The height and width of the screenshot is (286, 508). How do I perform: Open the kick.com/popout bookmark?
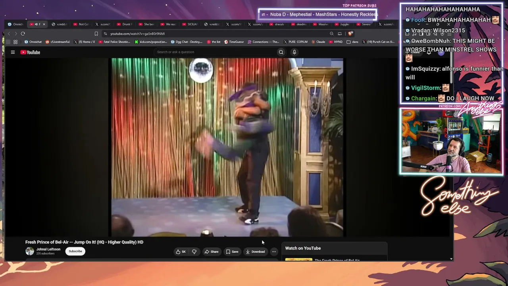click(x=151, y=42)
